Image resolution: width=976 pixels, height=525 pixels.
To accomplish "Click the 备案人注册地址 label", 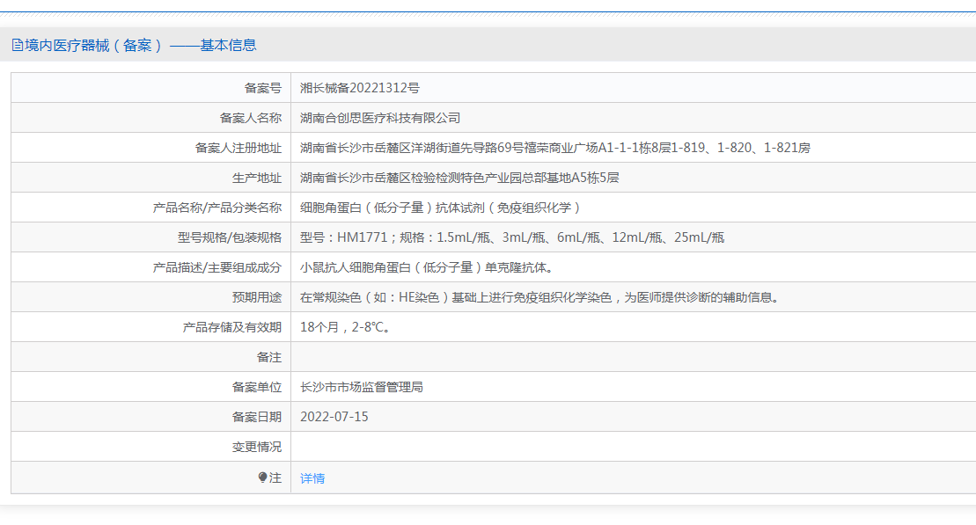I will 238,148.
